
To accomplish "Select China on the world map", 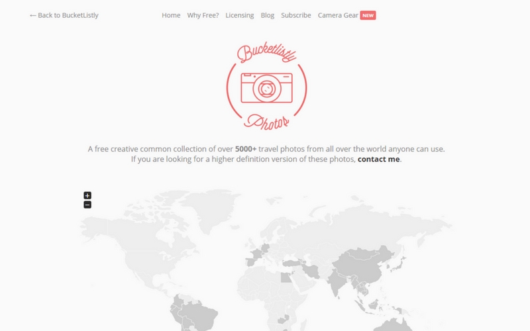I will pyautogui.click(x=363, y=265).
